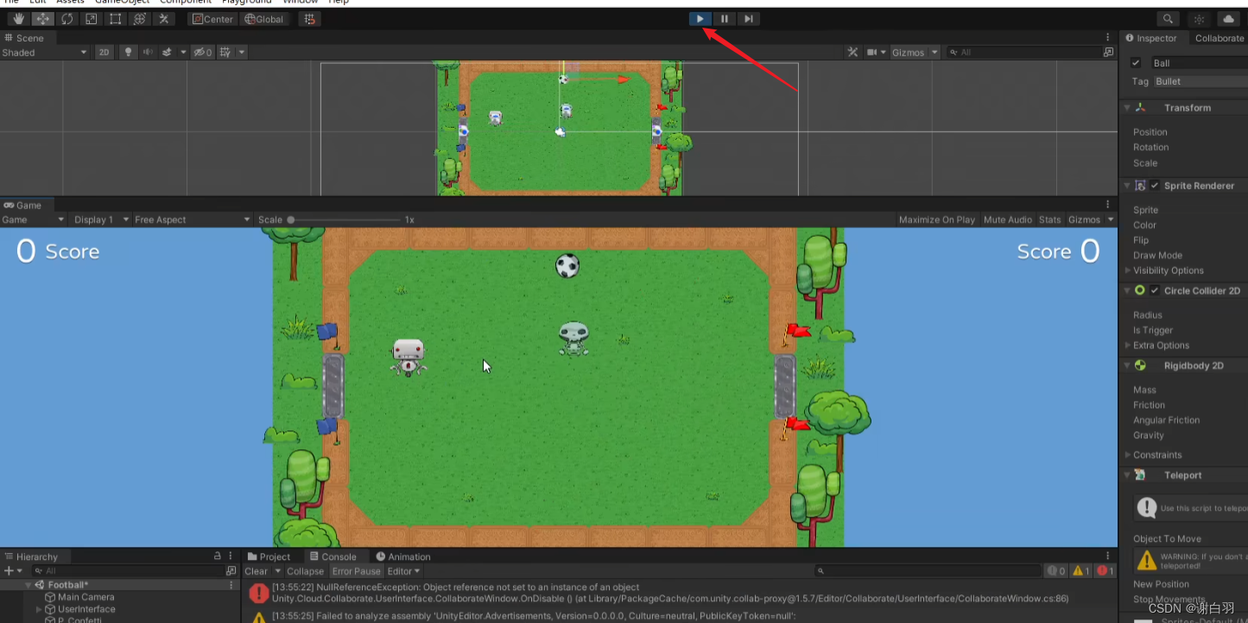1248x623 pixels.
Task: Clear the console messages
Action: click(257, 571)
